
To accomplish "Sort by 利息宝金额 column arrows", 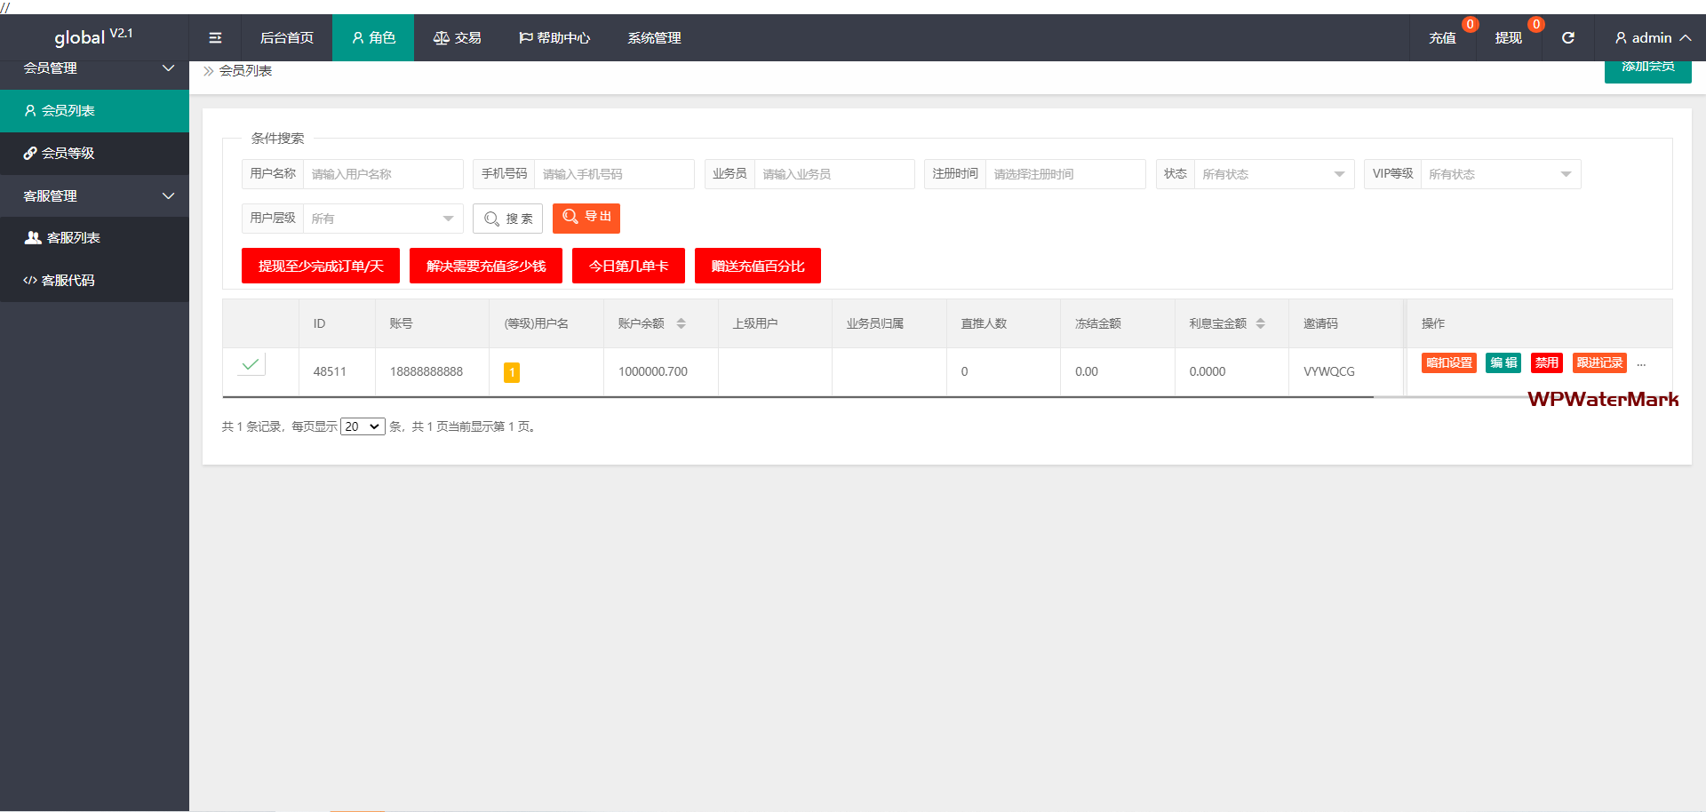I will 1260,323.
